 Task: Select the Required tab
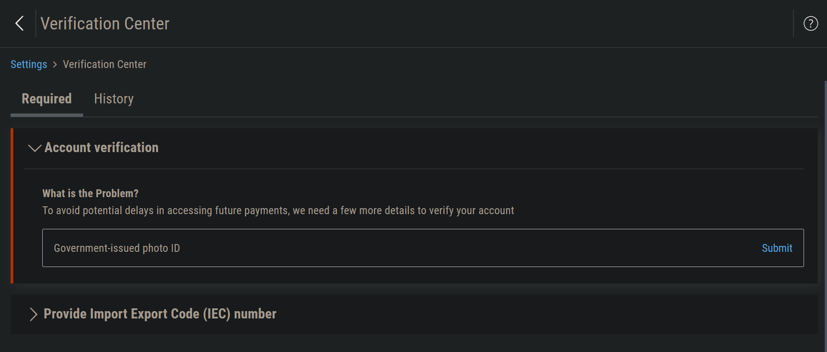[x=46, y=98]
